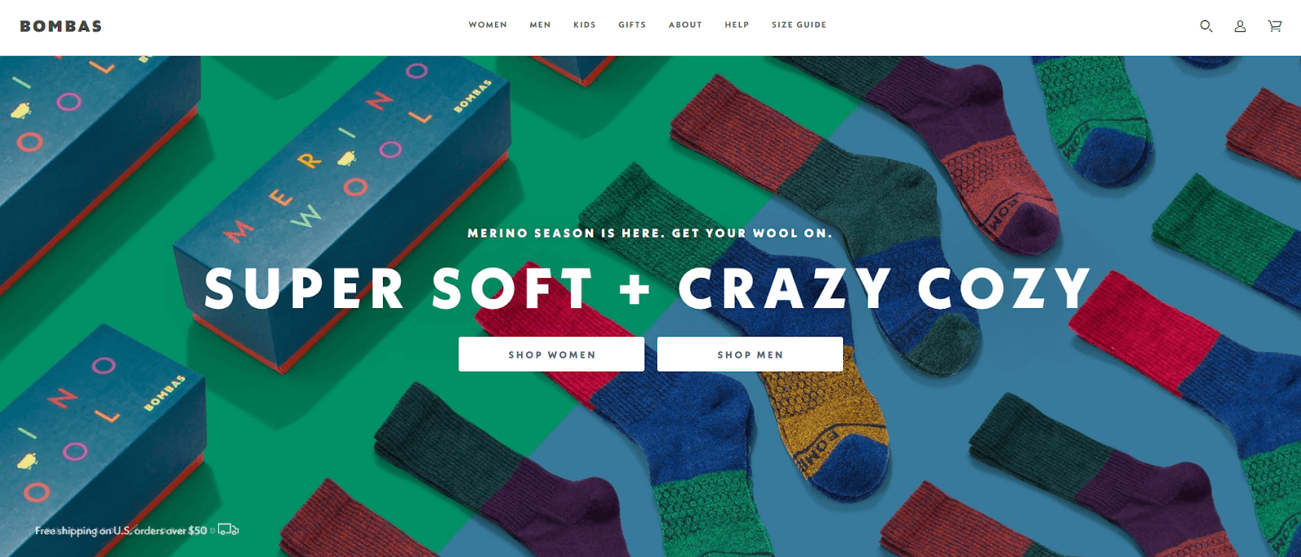Open the Men menu

point(540,25)
